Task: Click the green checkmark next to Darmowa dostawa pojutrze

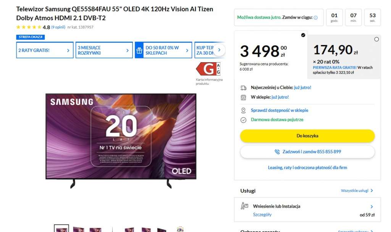Action: pyautogui.click(x=242, y=119)
